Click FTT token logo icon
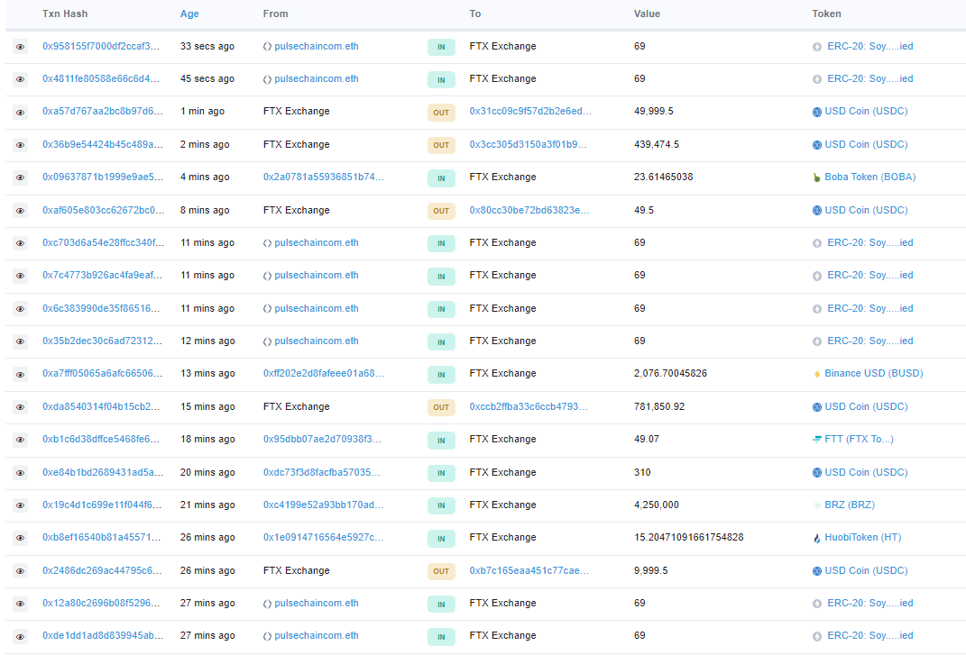Screen dimensions: 966x655 tap(817, 440)
